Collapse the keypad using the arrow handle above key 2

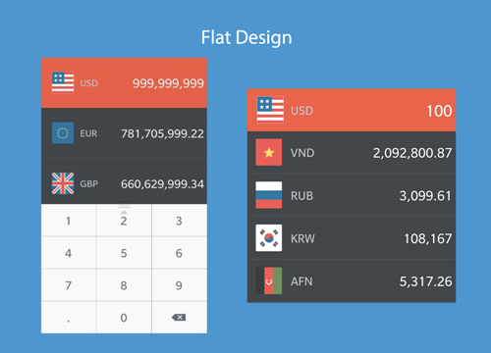124,210
